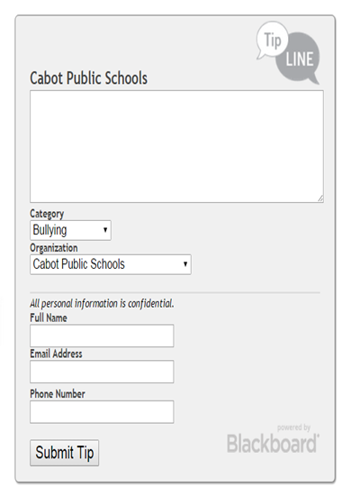Open the Category dropdown showing Bullying

coord(70,230)
